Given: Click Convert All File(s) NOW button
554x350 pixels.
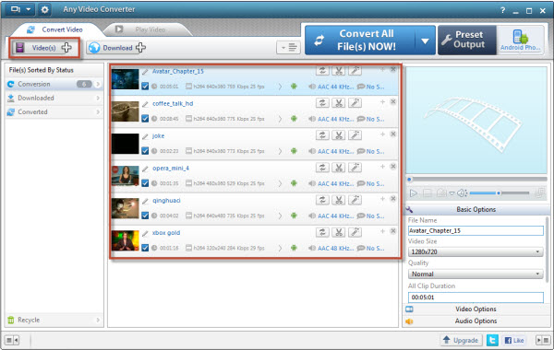Looking at the screenshot, I should click(x=360, y=40).
